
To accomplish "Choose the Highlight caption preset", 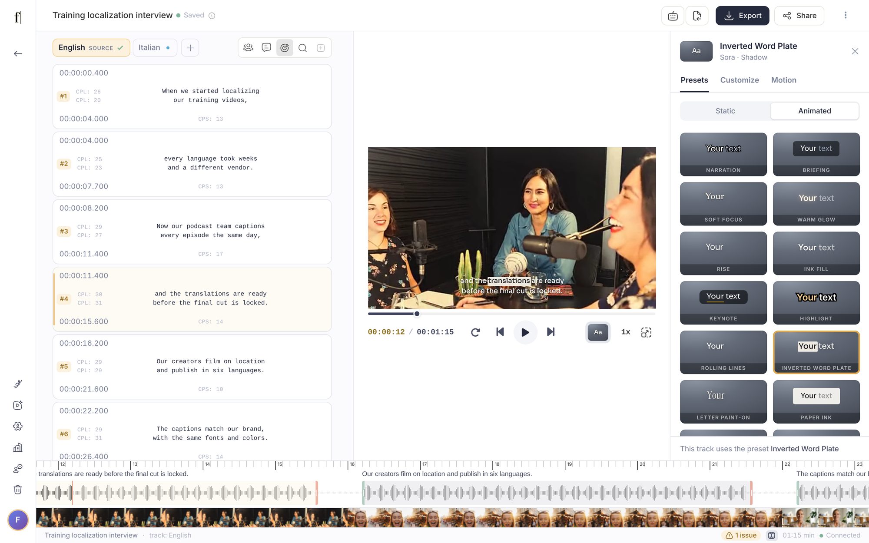I will click(x=816, y=303).
